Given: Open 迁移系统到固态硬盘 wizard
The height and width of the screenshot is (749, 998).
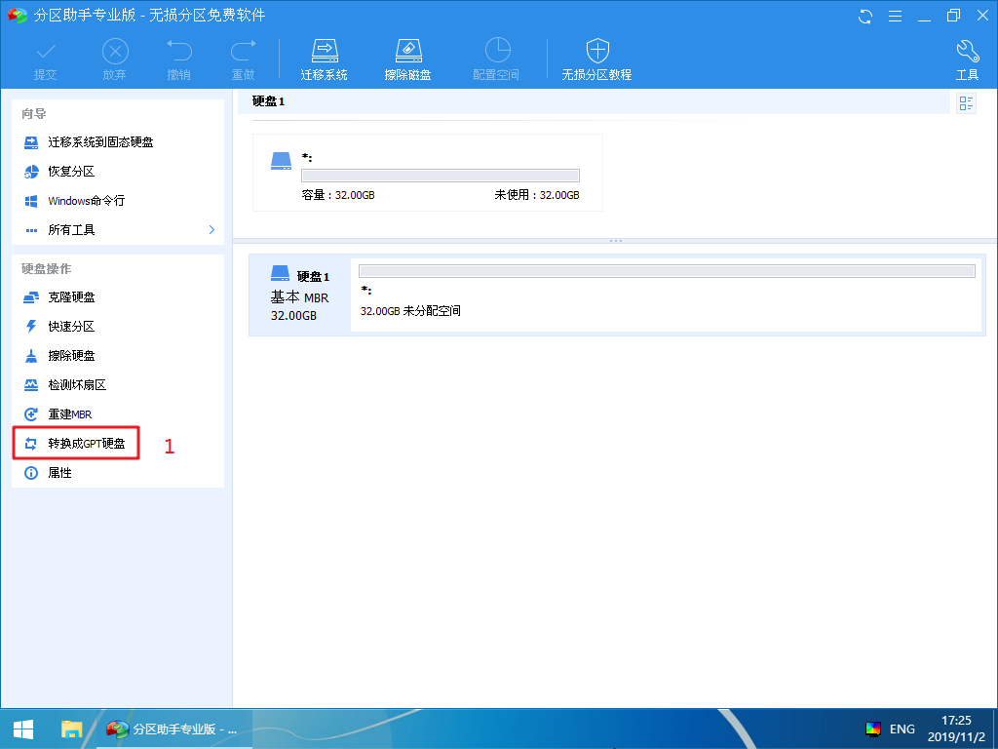Looking at the screenshot, I should click(100, 142).
